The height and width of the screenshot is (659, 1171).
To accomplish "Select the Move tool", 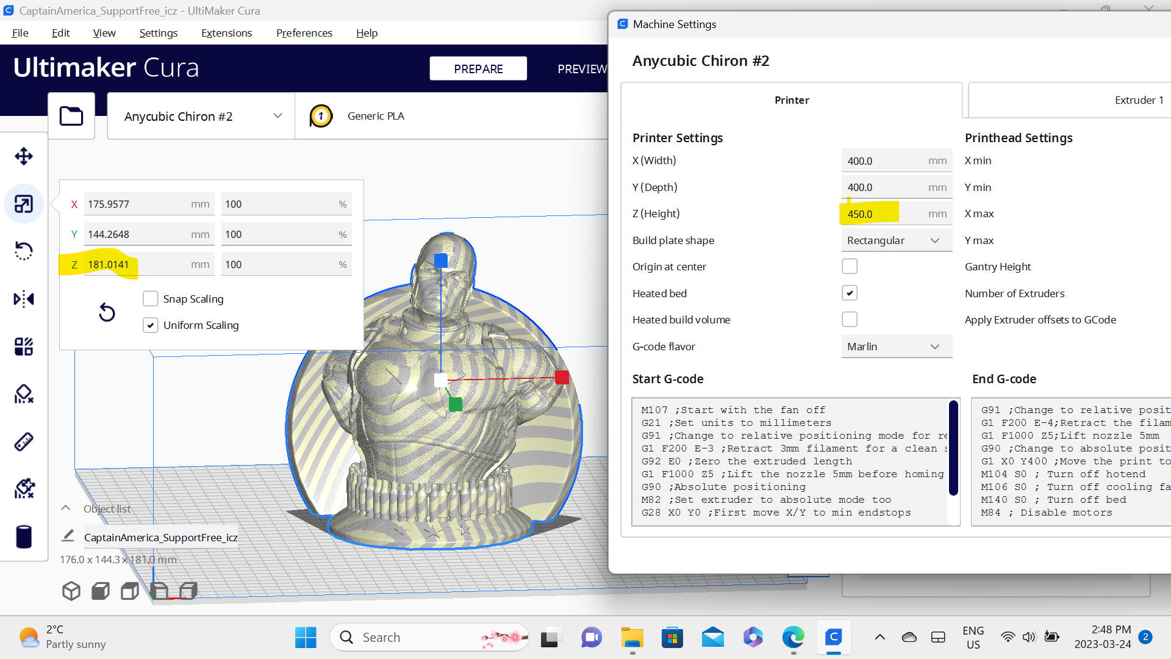I will (x=24, y=156).
